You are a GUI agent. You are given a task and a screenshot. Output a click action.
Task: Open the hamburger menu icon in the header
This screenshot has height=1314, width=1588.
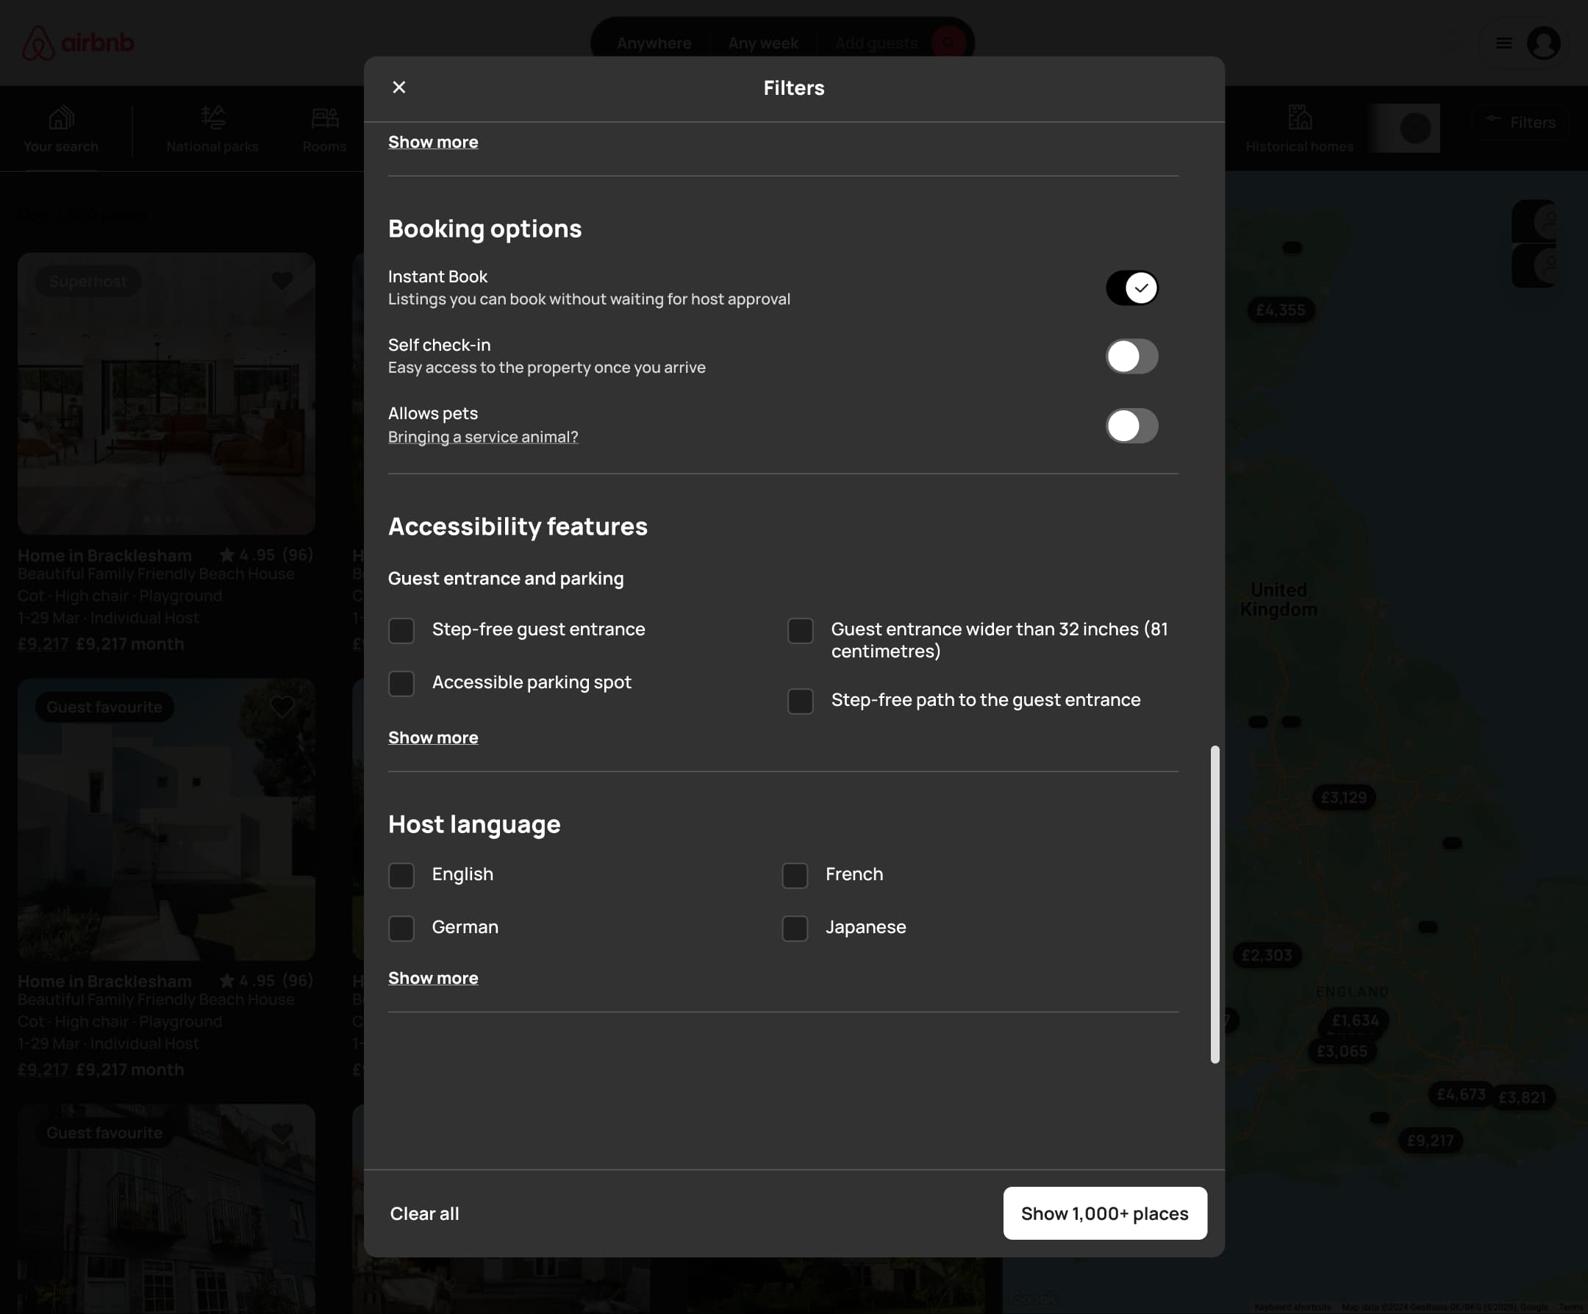coord(1503,43)
